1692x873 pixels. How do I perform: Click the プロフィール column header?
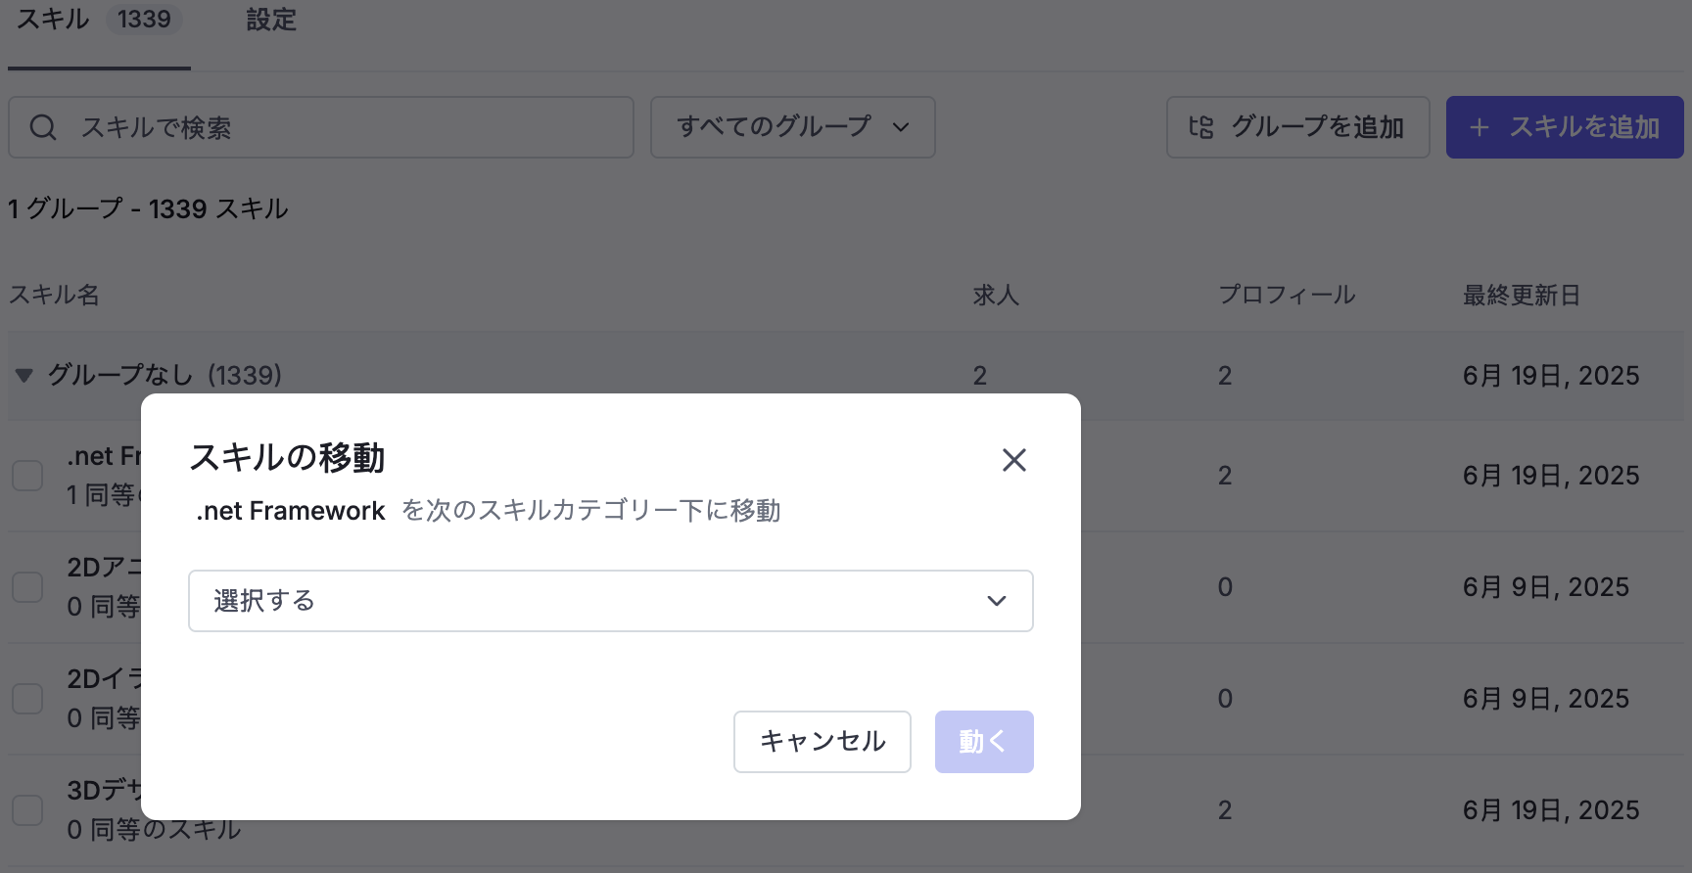(1287, 295)
